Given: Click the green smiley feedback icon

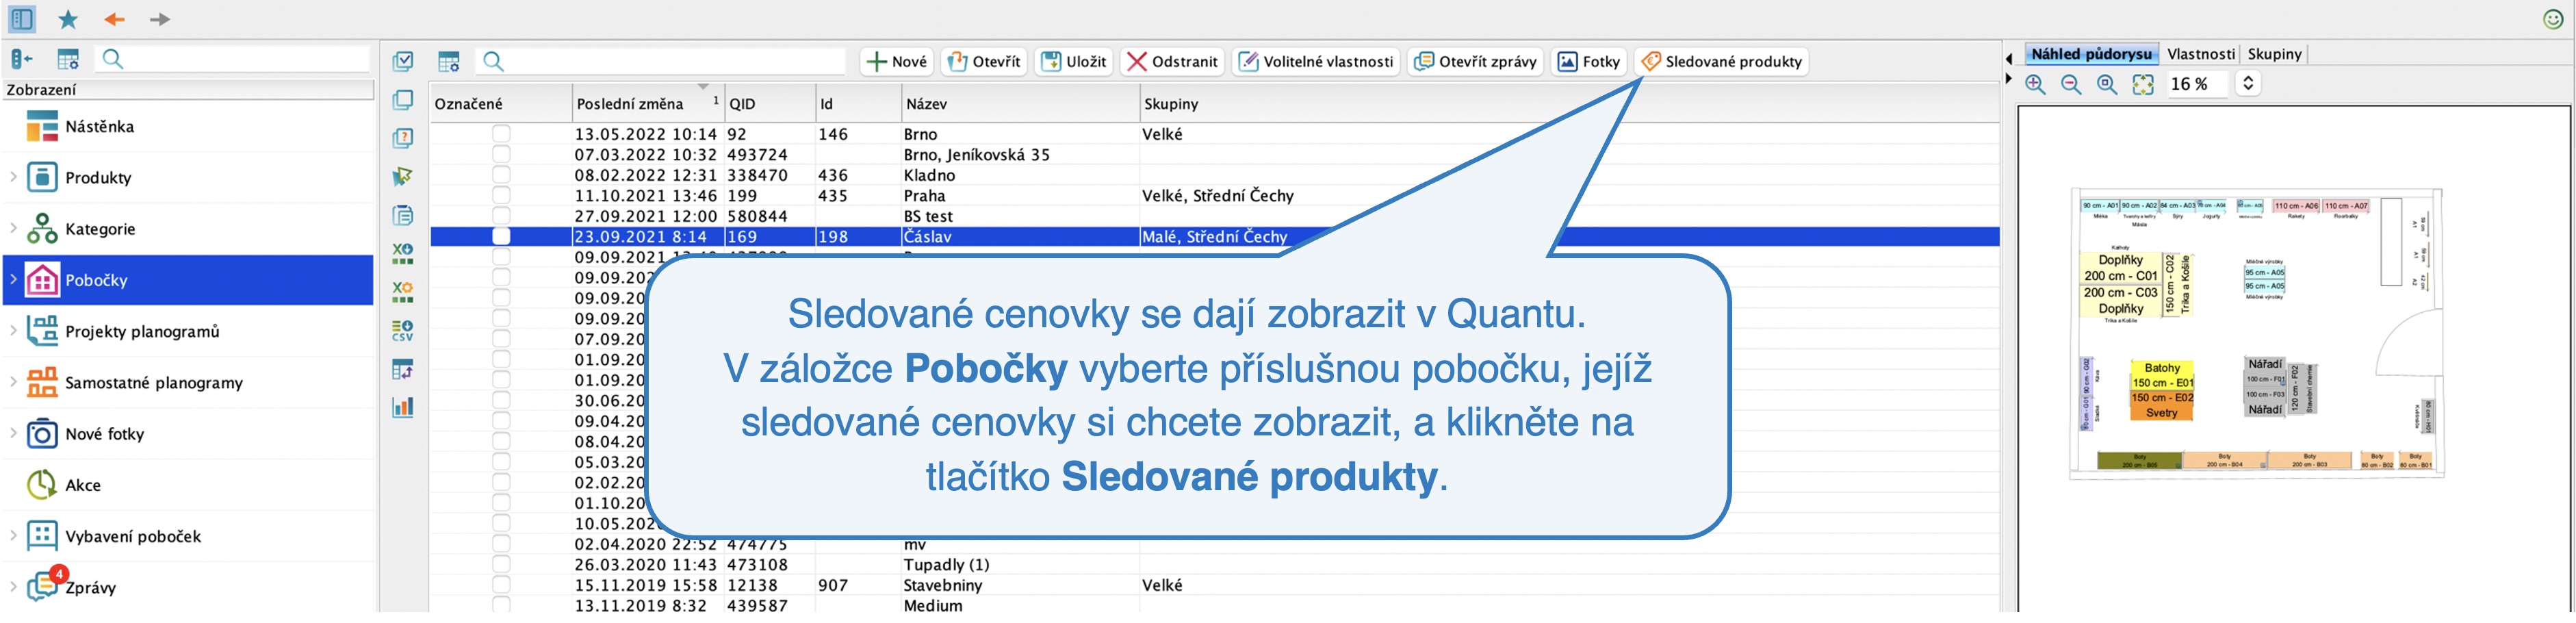Looking at the screenshot, I should pyautogui.click(x=2553, y=19).
